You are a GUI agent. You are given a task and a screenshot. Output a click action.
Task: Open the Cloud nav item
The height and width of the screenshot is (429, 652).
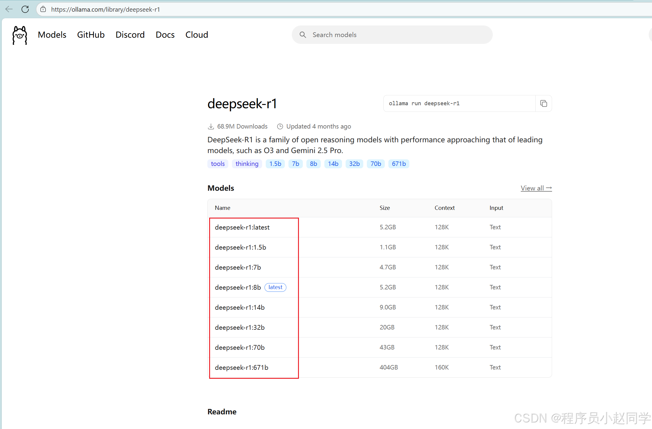coord(197,35)
